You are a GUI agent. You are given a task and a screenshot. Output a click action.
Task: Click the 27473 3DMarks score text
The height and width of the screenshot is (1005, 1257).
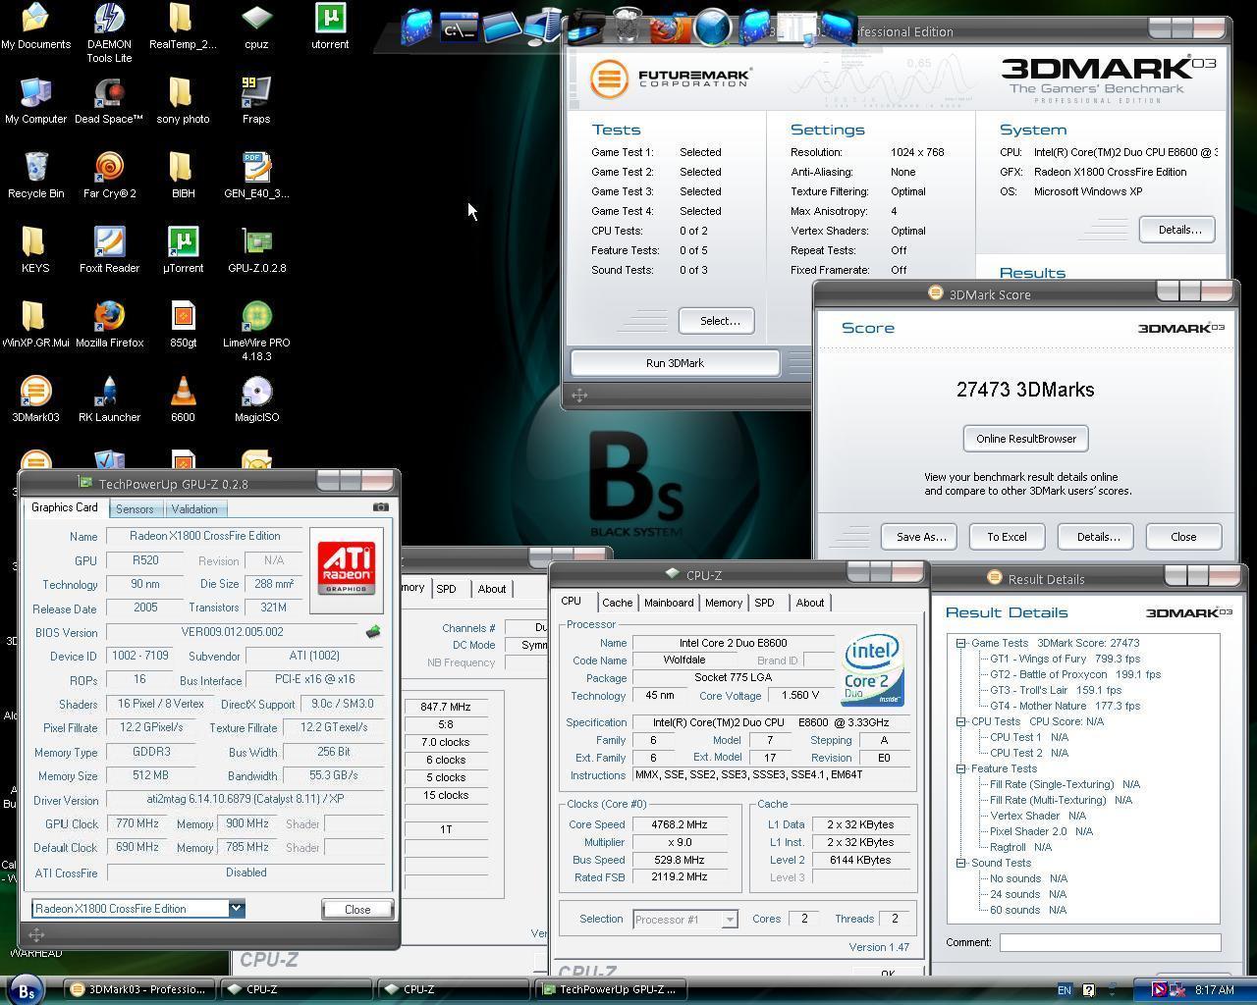click(x=1025, y=390)
